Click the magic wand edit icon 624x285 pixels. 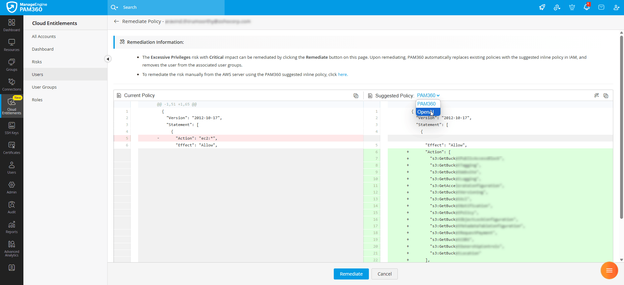[x=596, y=95]
